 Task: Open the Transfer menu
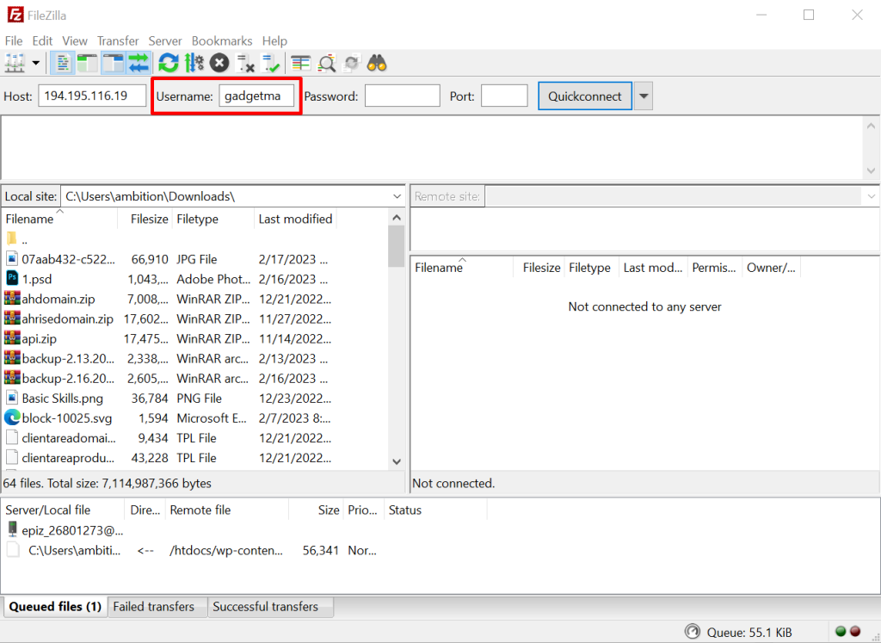(x=118, y=40)
